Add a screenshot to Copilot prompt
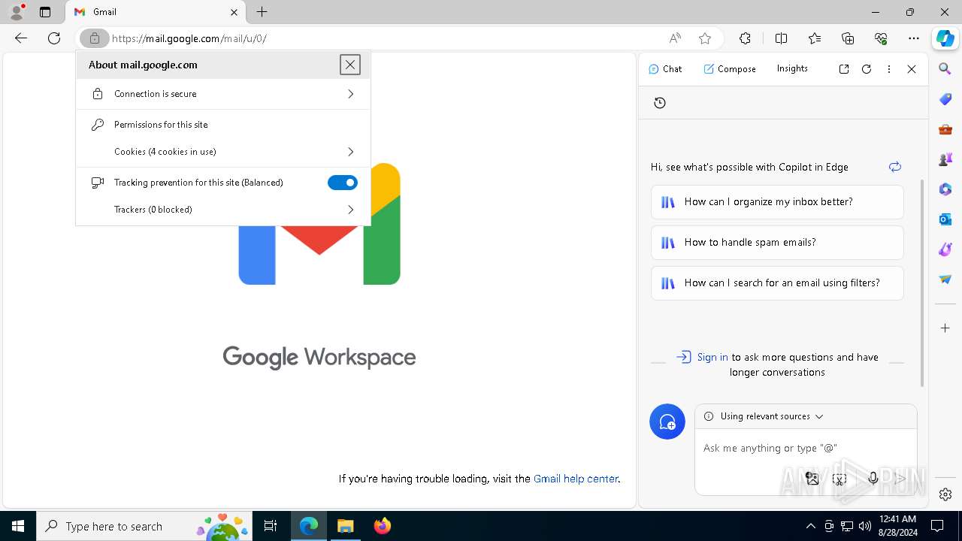962x541 pixels. click(840, 479)
